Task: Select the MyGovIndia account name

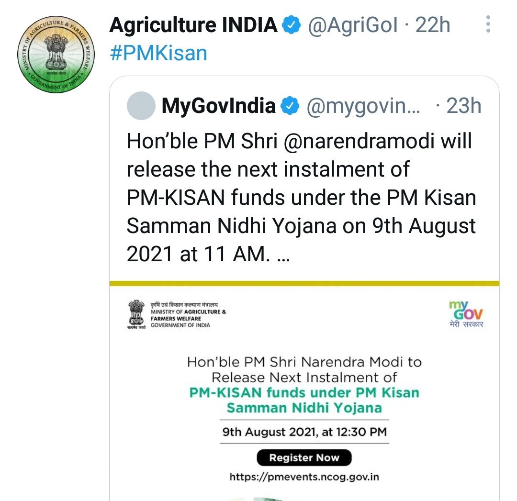Action: pos(219,106)
